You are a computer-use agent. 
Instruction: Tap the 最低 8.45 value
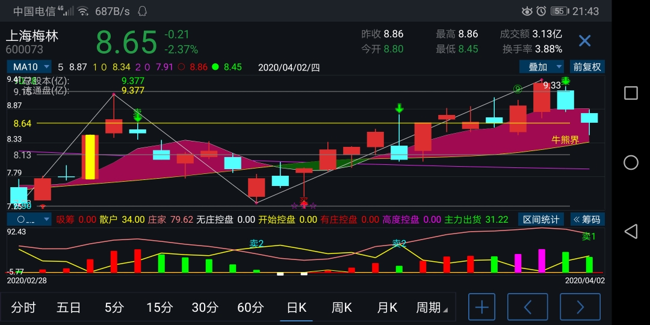[x=457, y=49]
